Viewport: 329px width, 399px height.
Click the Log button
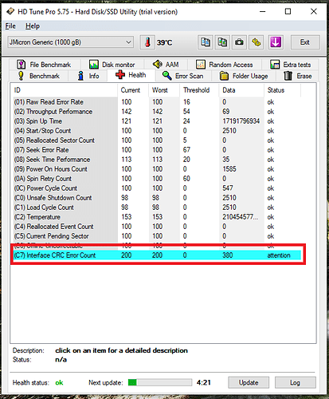click(296, 382)
